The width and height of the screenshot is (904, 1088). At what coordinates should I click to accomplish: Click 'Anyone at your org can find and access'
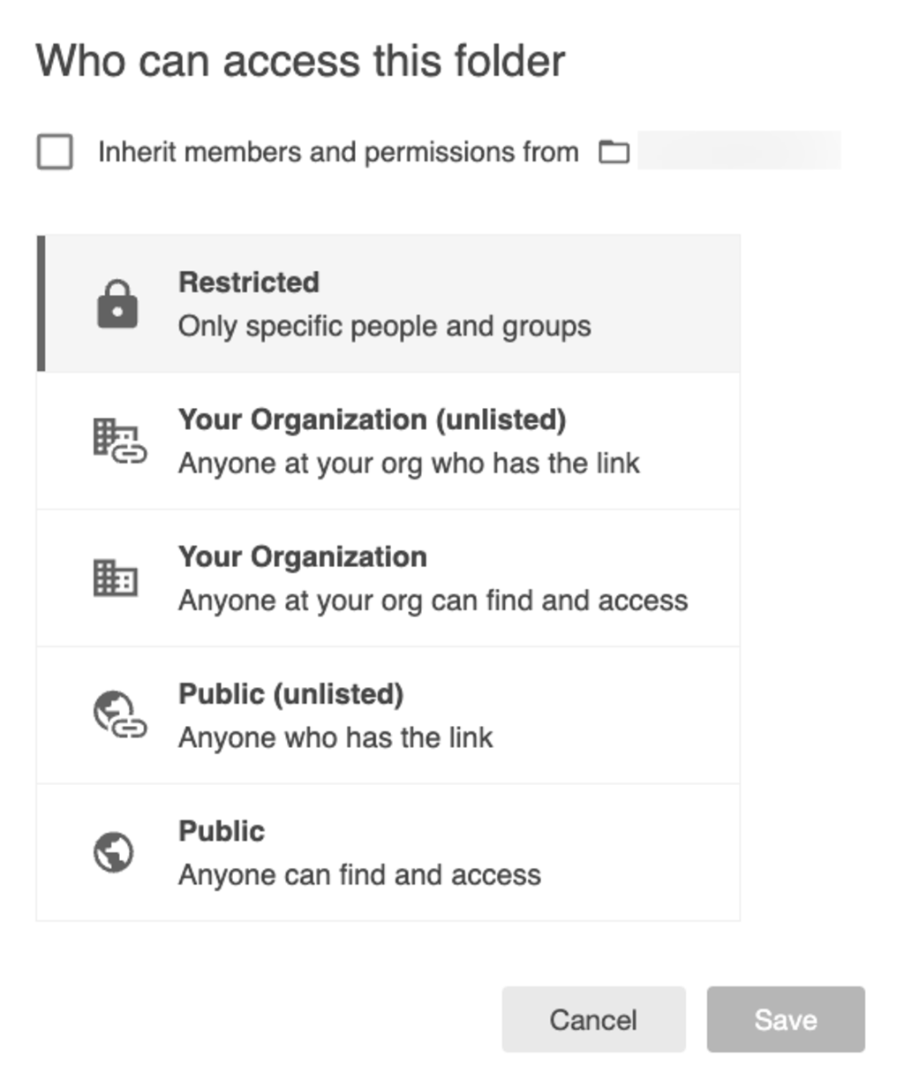433,601
